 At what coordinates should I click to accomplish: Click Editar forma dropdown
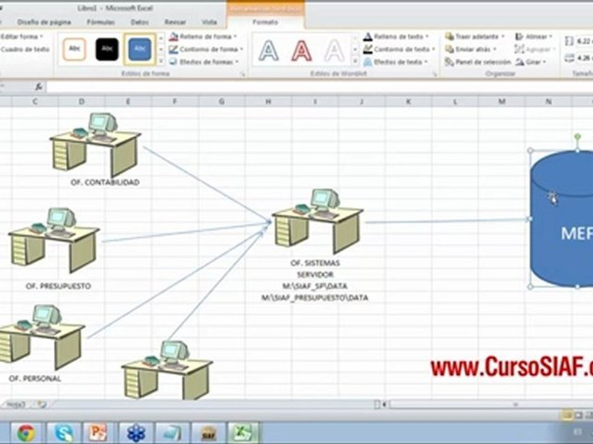[x=21, y=36]
